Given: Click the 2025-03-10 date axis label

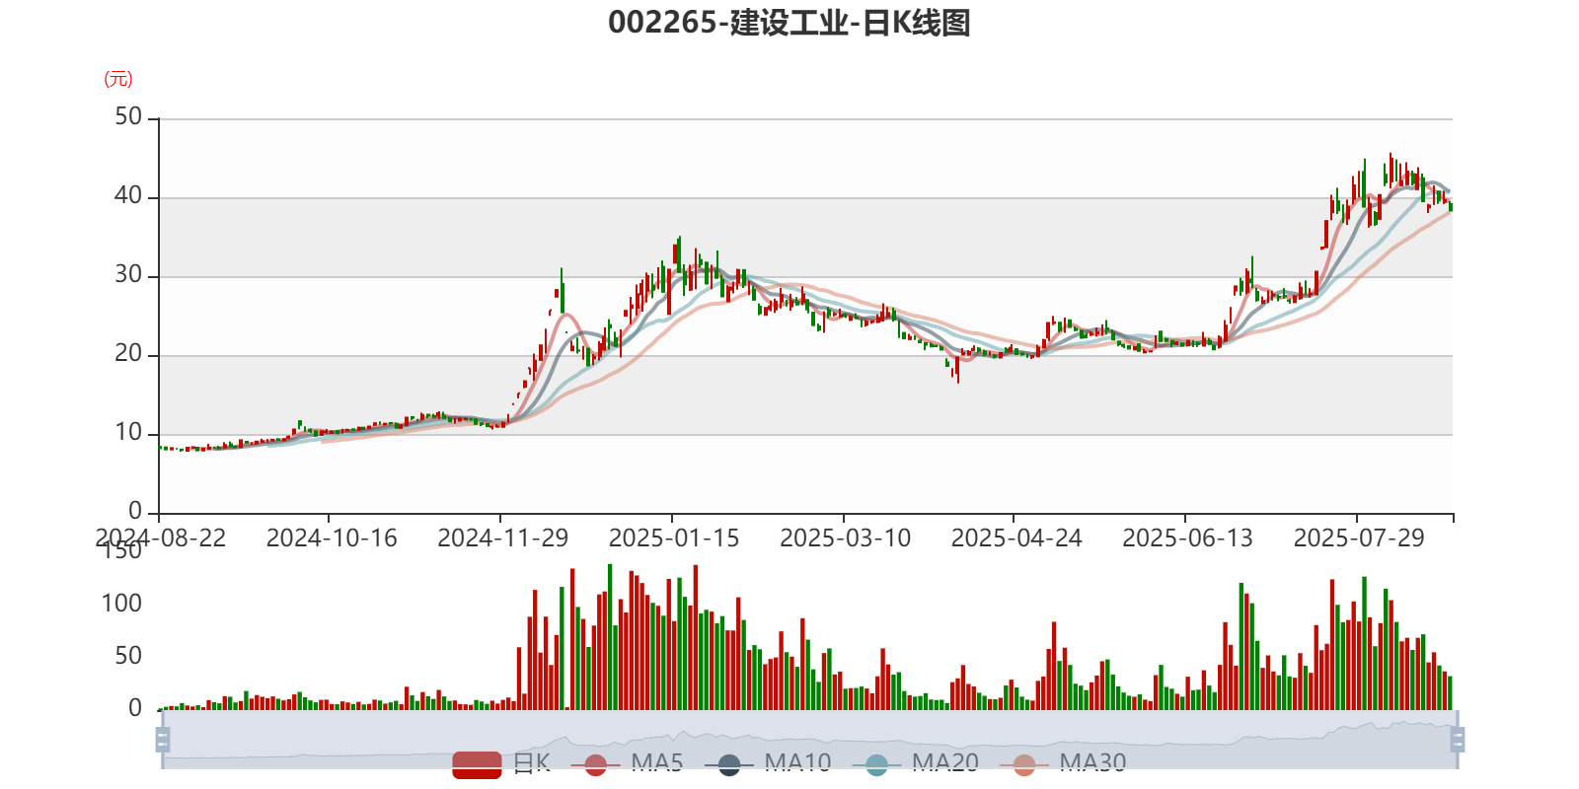Looking at the screenshot, I should [846, 538].
